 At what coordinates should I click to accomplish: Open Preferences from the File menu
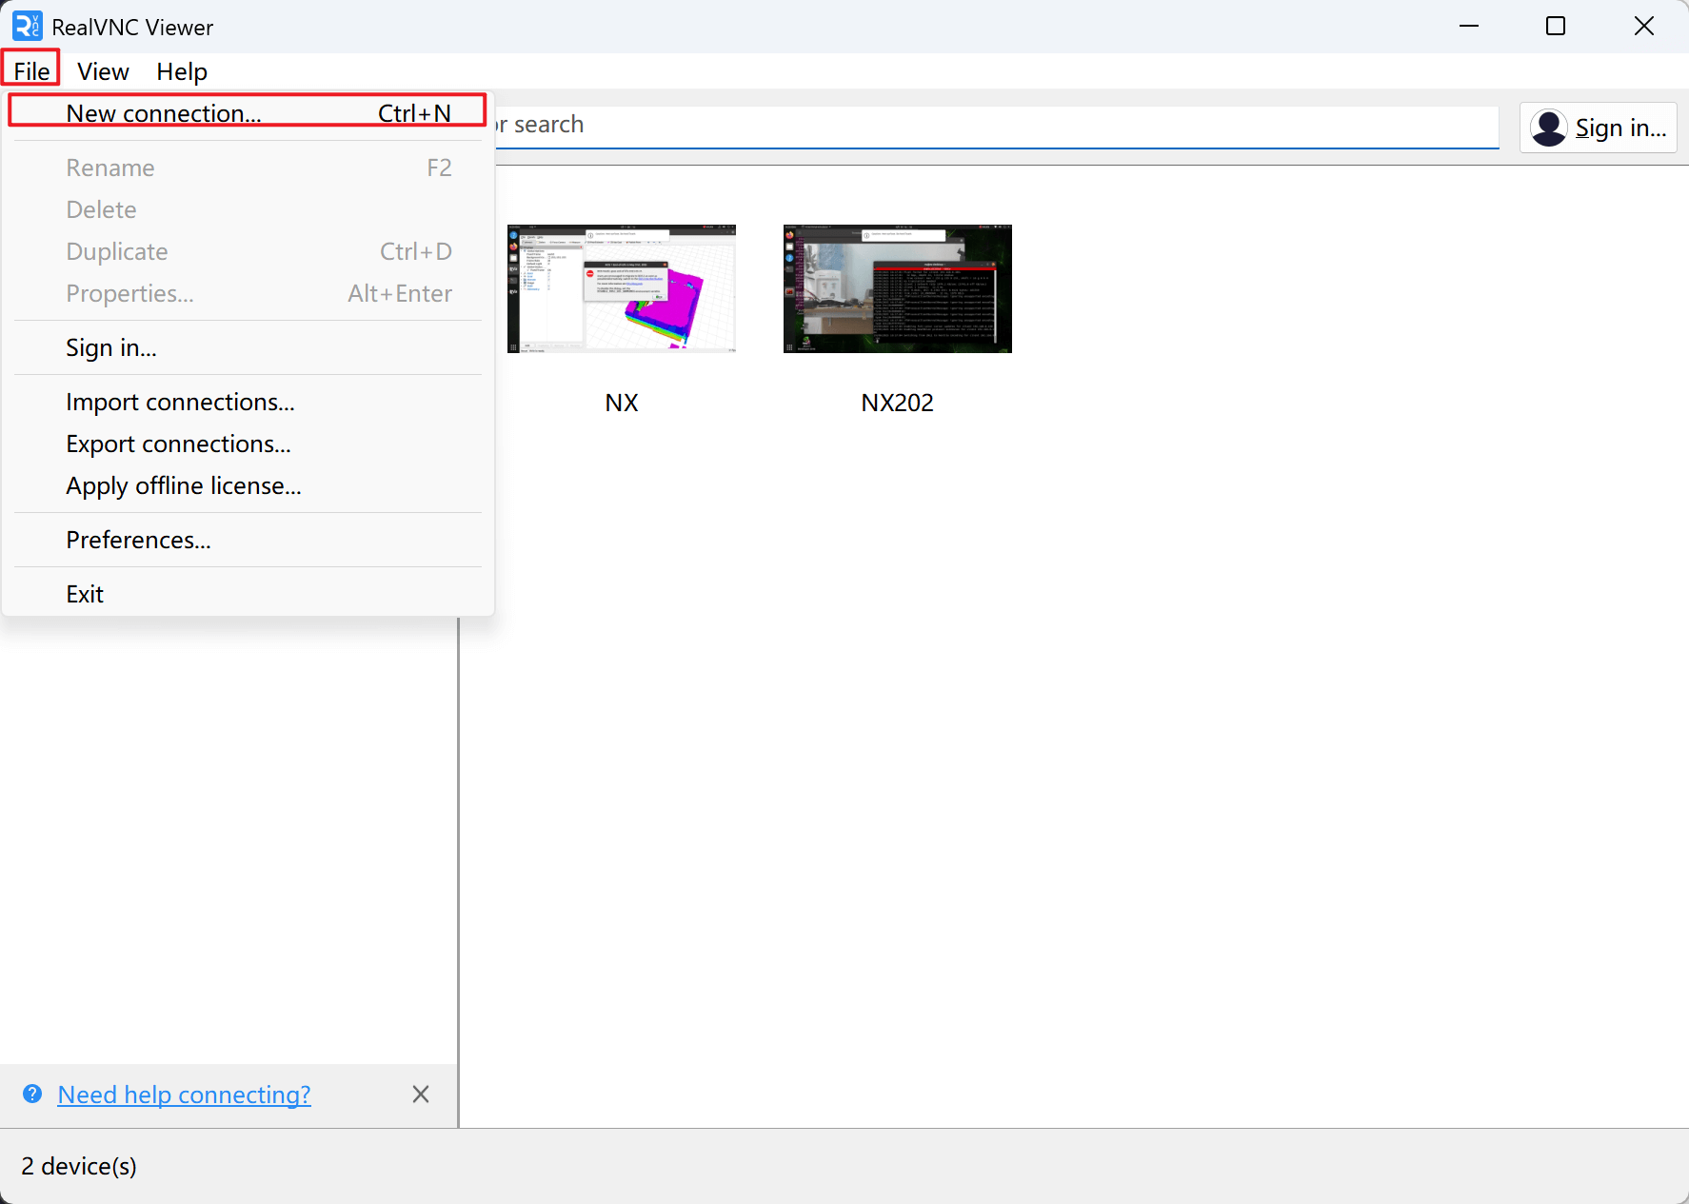tap(138, 541)
